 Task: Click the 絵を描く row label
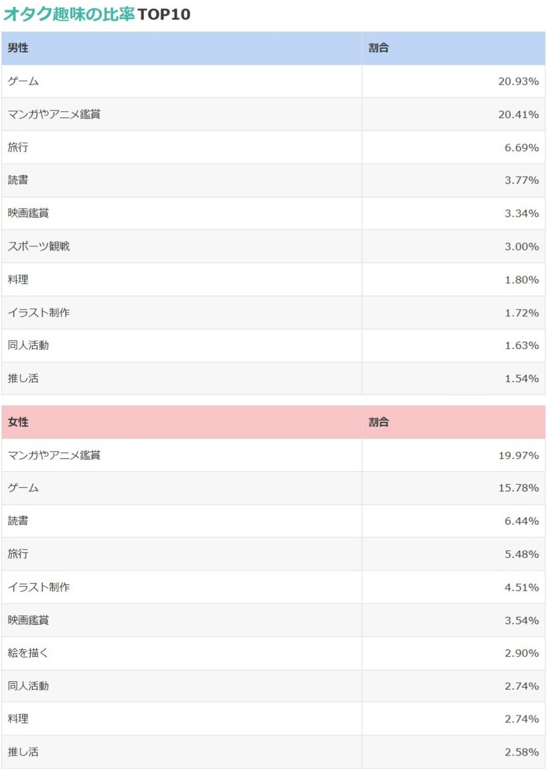click(x=28, y=653)
